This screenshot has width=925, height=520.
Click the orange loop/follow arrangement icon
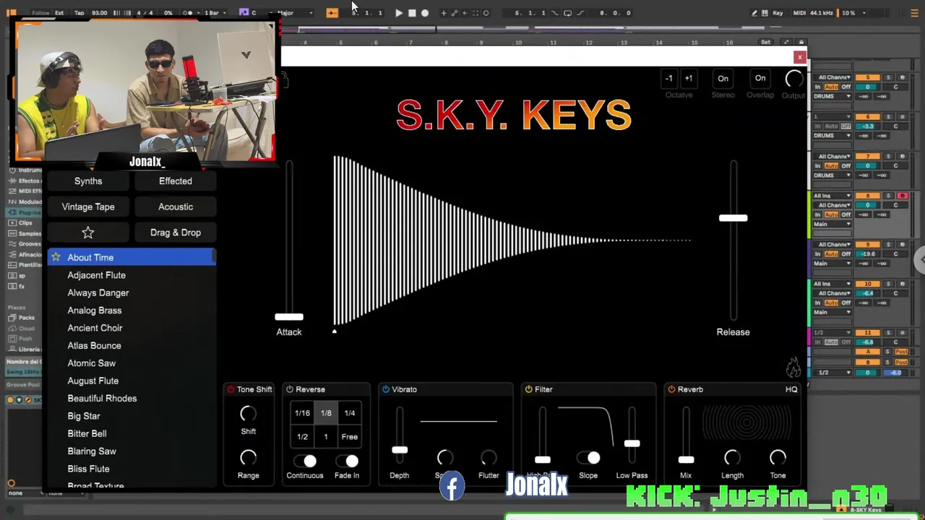tap(332, 13)
